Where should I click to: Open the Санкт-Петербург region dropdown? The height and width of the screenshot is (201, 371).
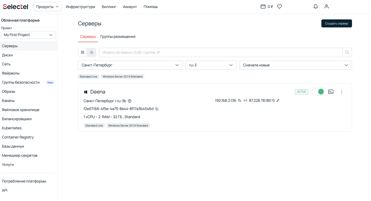(130, 65)
